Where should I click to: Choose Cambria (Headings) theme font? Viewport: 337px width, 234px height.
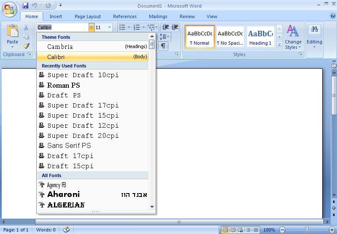click(x=93, y=46)
